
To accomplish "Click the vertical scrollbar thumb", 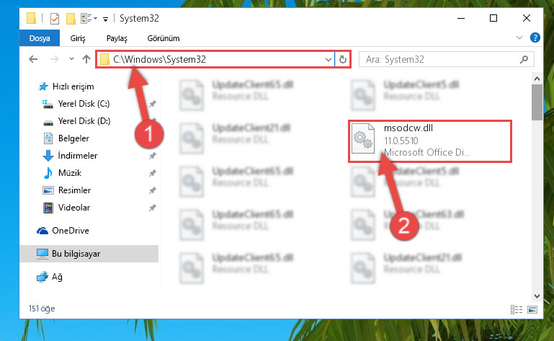I will tap(537, 102).
